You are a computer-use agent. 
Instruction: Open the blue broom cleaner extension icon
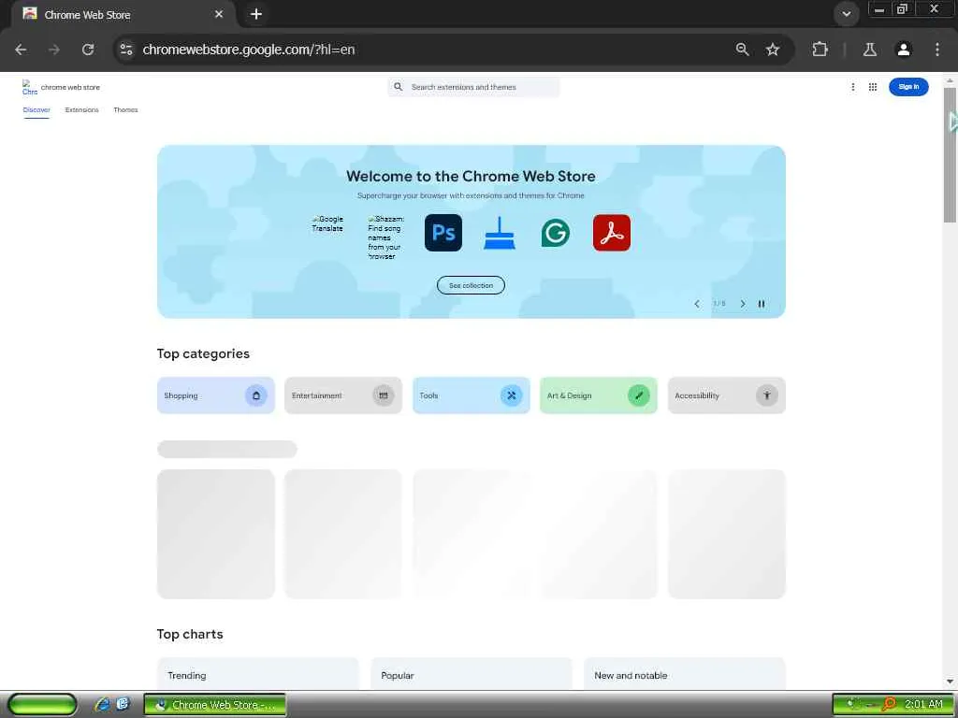500,233
